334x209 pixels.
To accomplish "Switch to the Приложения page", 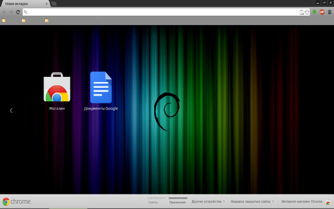I will (x=177, y=201).
